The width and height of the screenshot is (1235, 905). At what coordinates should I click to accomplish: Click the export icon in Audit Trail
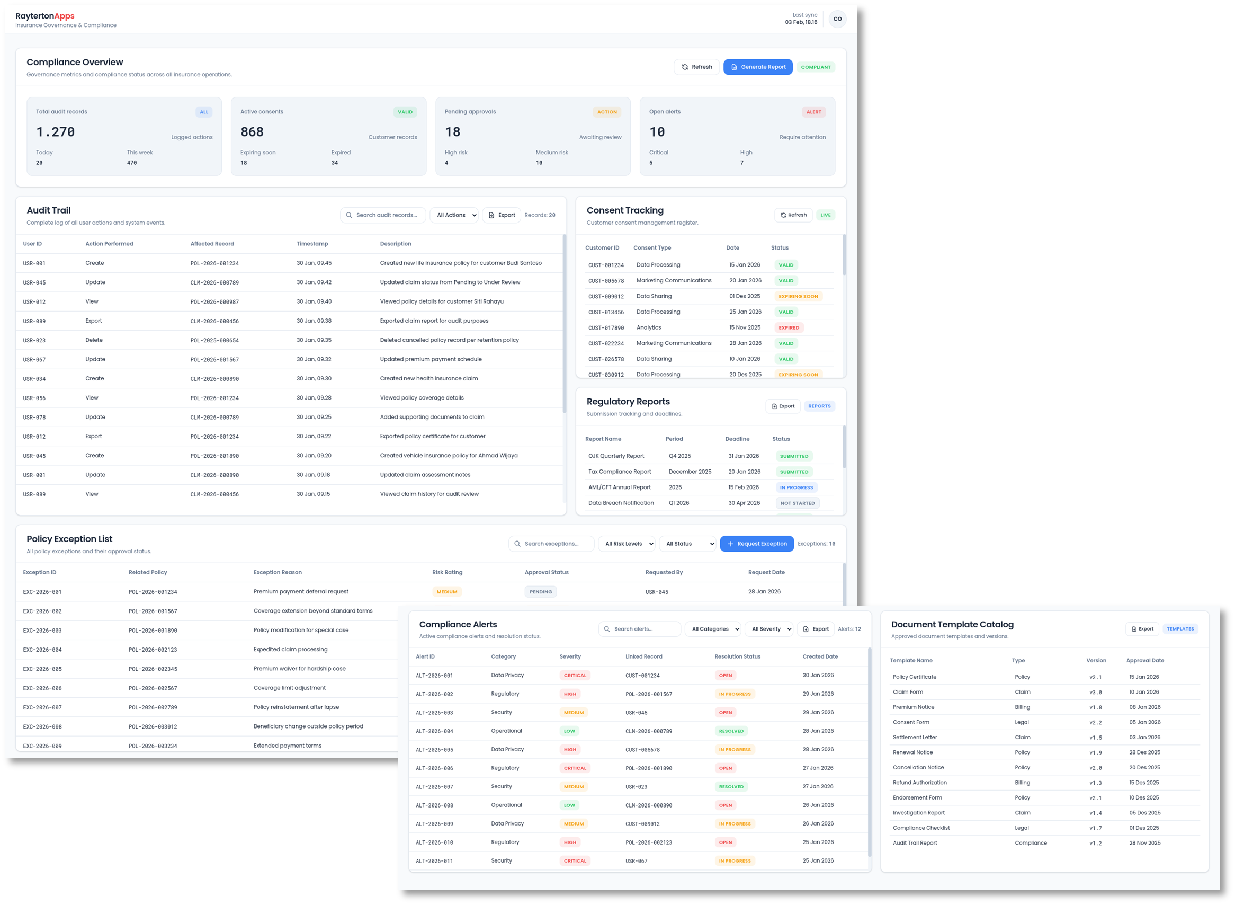(491, 215)
